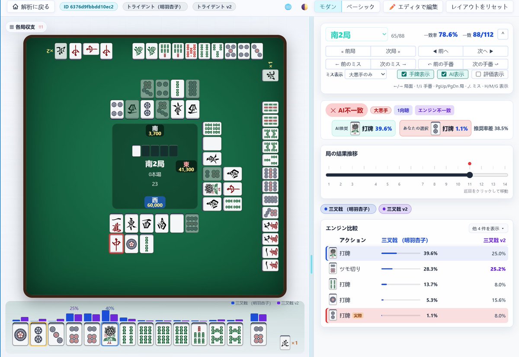Click the トライデント（明羽杏子） header chip
519x357 pixels.
click(155, 7)
